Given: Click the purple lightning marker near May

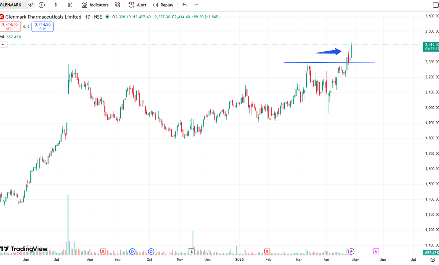Looking at the screenshot, I should pyautogui.click(x=351, y=251).
